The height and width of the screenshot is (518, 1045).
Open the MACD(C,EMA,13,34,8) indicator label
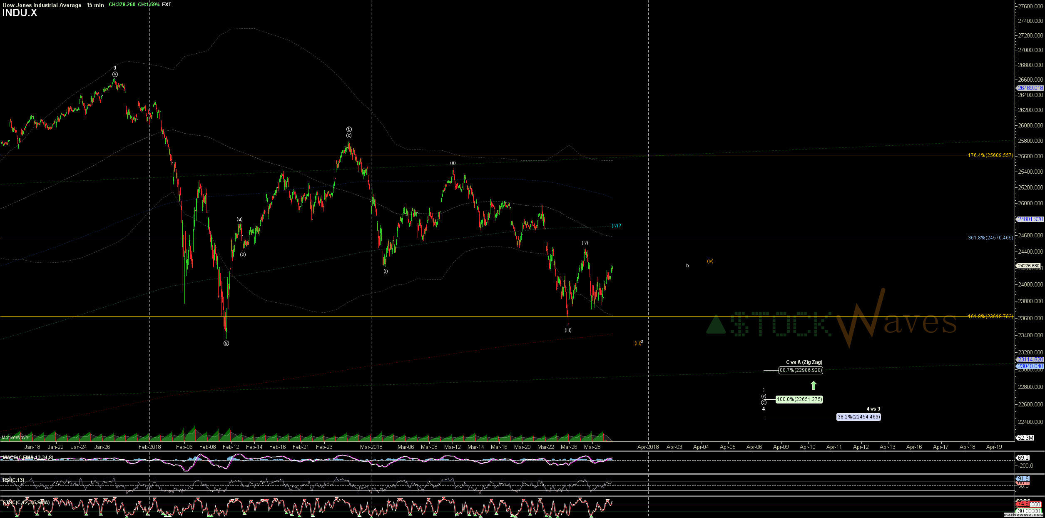(27, 458)
